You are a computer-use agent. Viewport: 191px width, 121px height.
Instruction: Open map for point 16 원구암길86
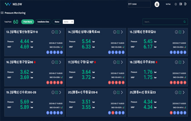click(x=57, y=62)
